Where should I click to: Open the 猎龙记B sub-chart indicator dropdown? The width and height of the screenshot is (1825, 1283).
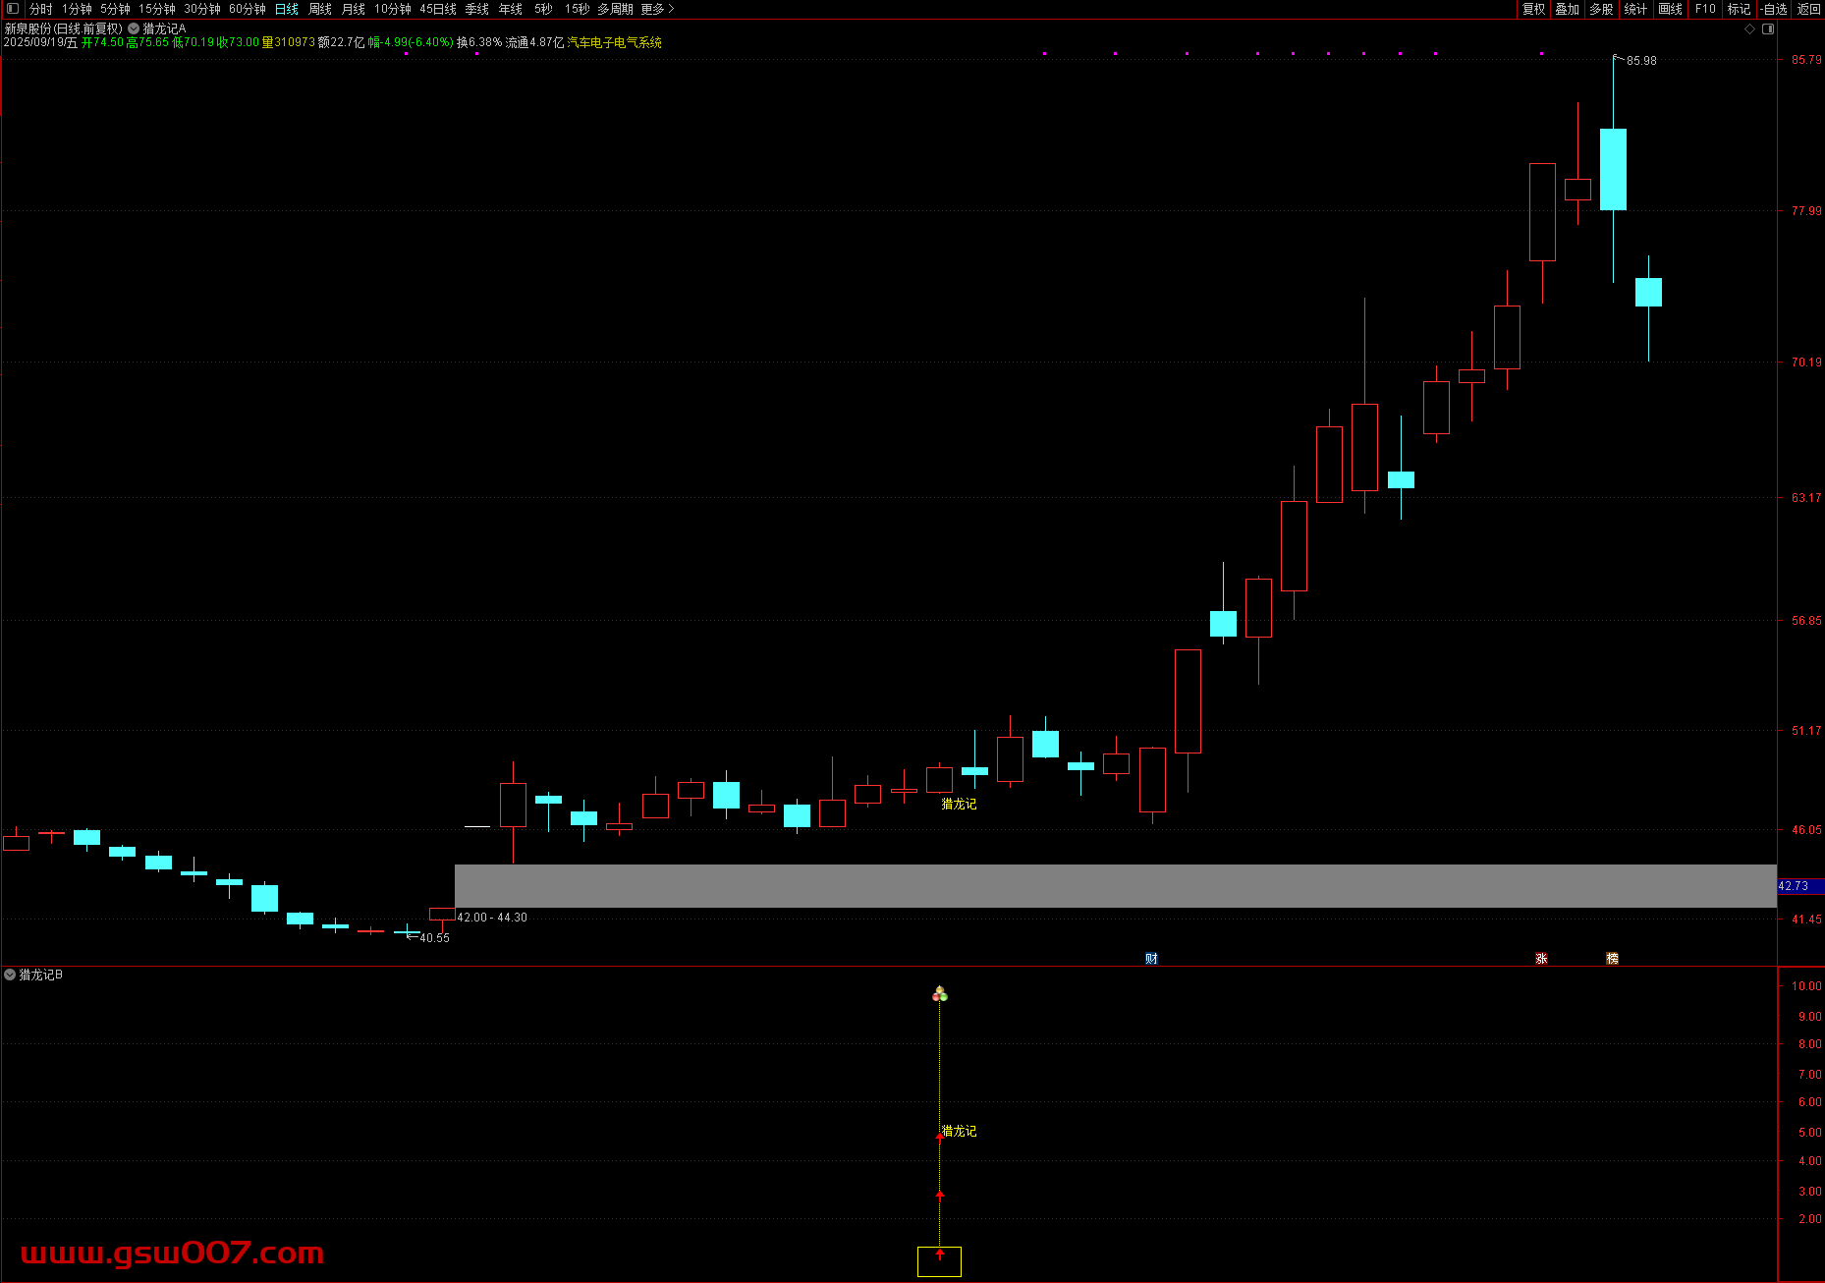pyautogui.click(x=10, y=976)
